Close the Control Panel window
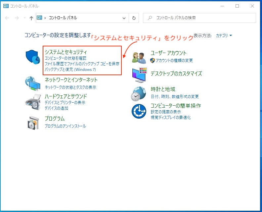Viewport: 262px width, 212px height. (x=252, y=6)
